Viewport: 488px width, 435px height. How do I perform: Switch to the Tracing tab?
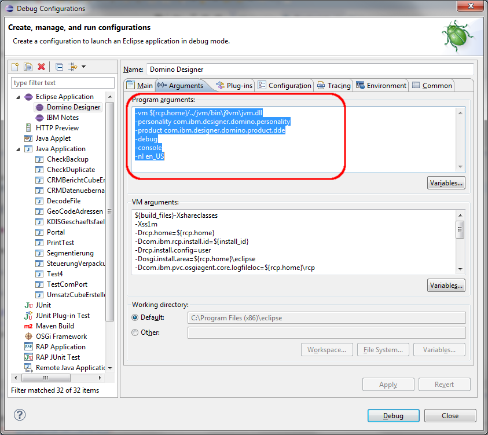click(333, 86)
